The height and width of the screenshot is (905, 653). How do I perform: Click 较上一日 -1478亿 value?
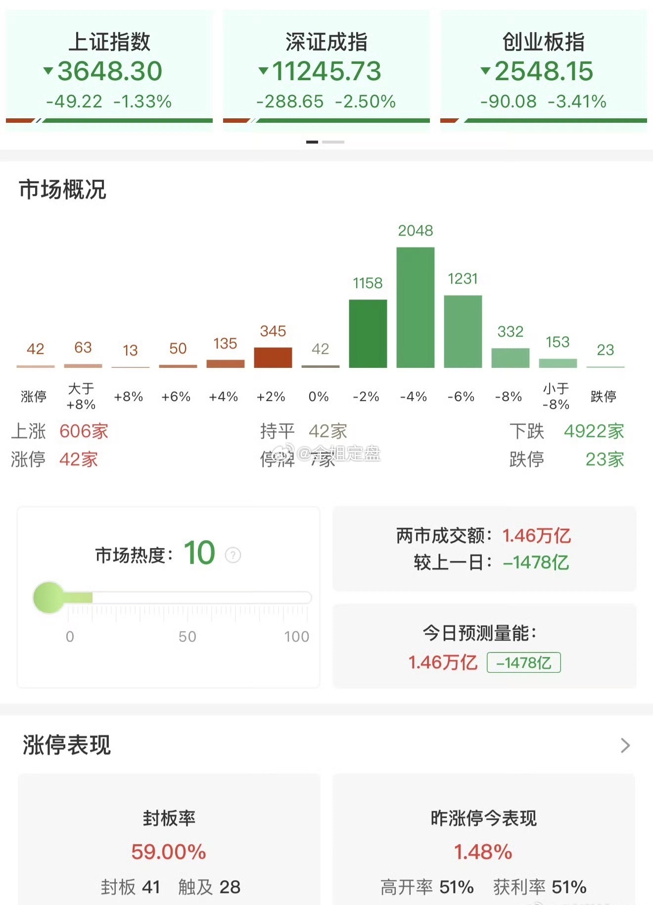click(x=536, y=563)
